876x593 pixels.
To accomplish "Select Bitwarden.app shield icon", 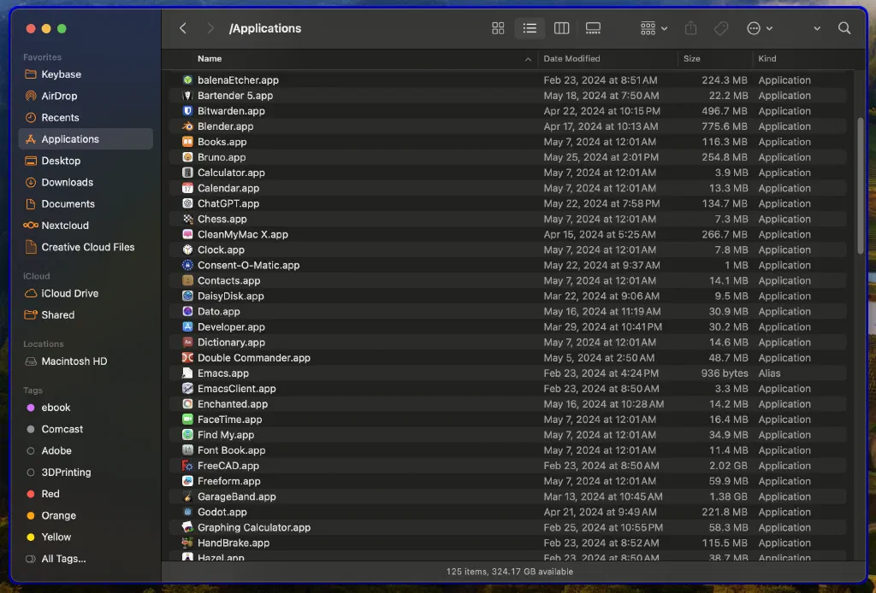I will pyautogui.click(x=187, y=111).
